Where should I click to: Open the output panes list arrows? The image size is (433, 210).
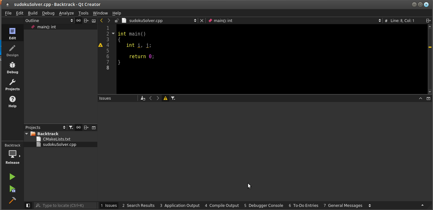coord(370,205)
